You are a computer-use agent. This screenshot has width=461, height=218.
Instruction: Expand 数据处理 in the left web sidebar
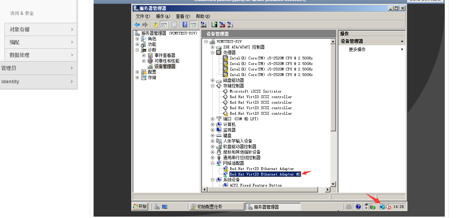pyautogui.click(x=40, y=55)
